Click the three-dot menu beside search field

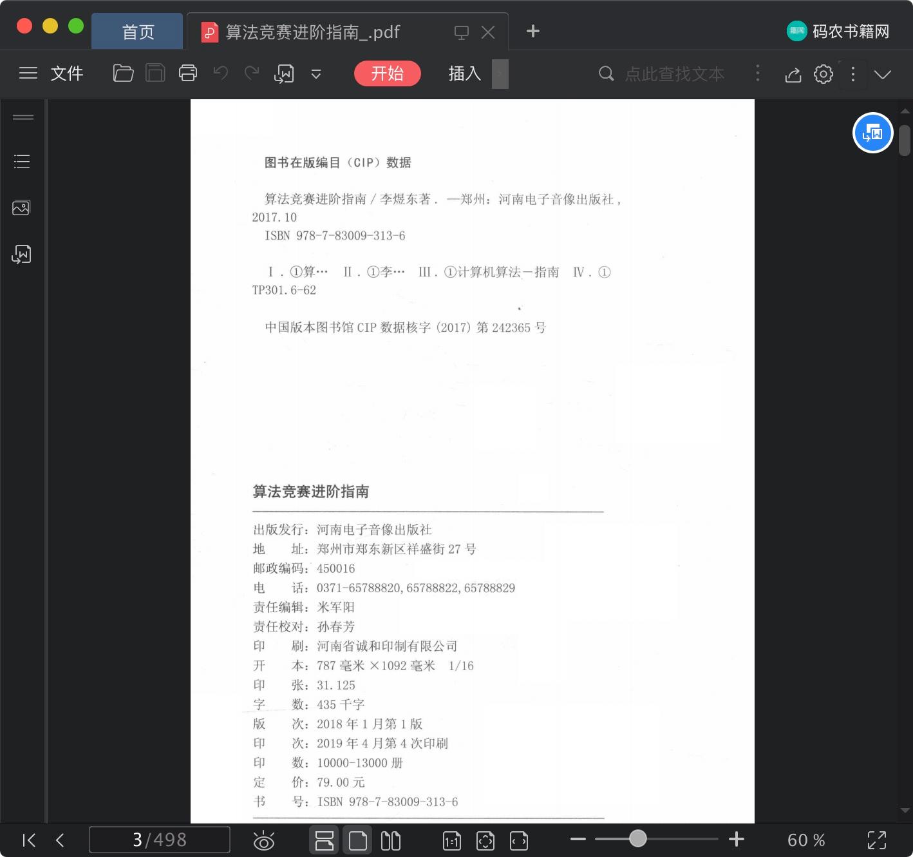click(x=758, y=73)
